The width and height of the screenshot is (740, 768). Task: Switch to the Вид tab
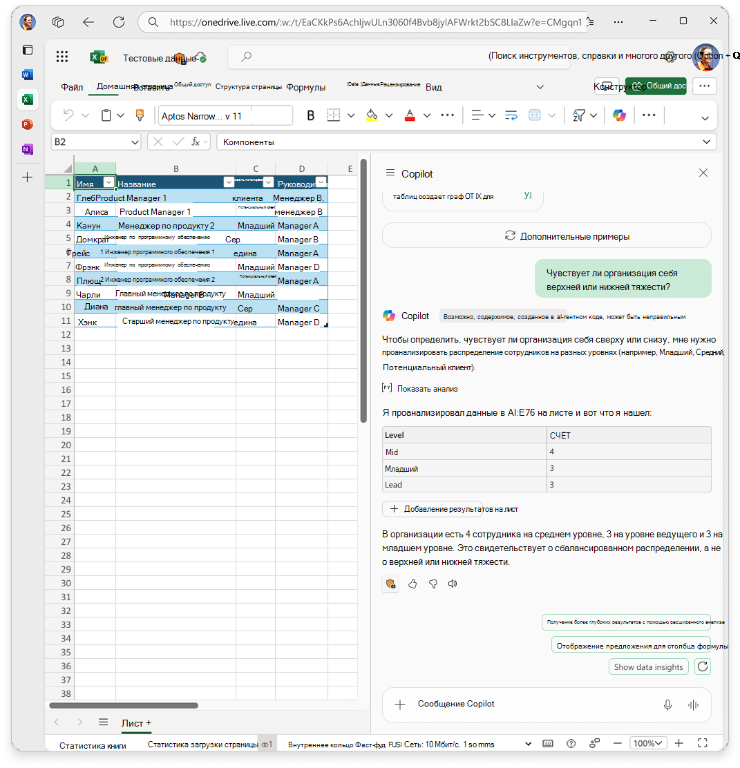(x=434, y=87)
